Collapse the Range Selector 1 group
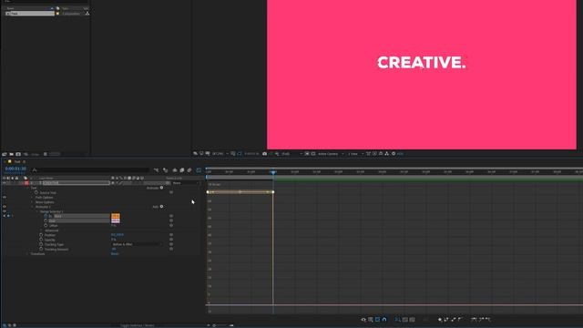583x328 pixels. coord(37,211)
